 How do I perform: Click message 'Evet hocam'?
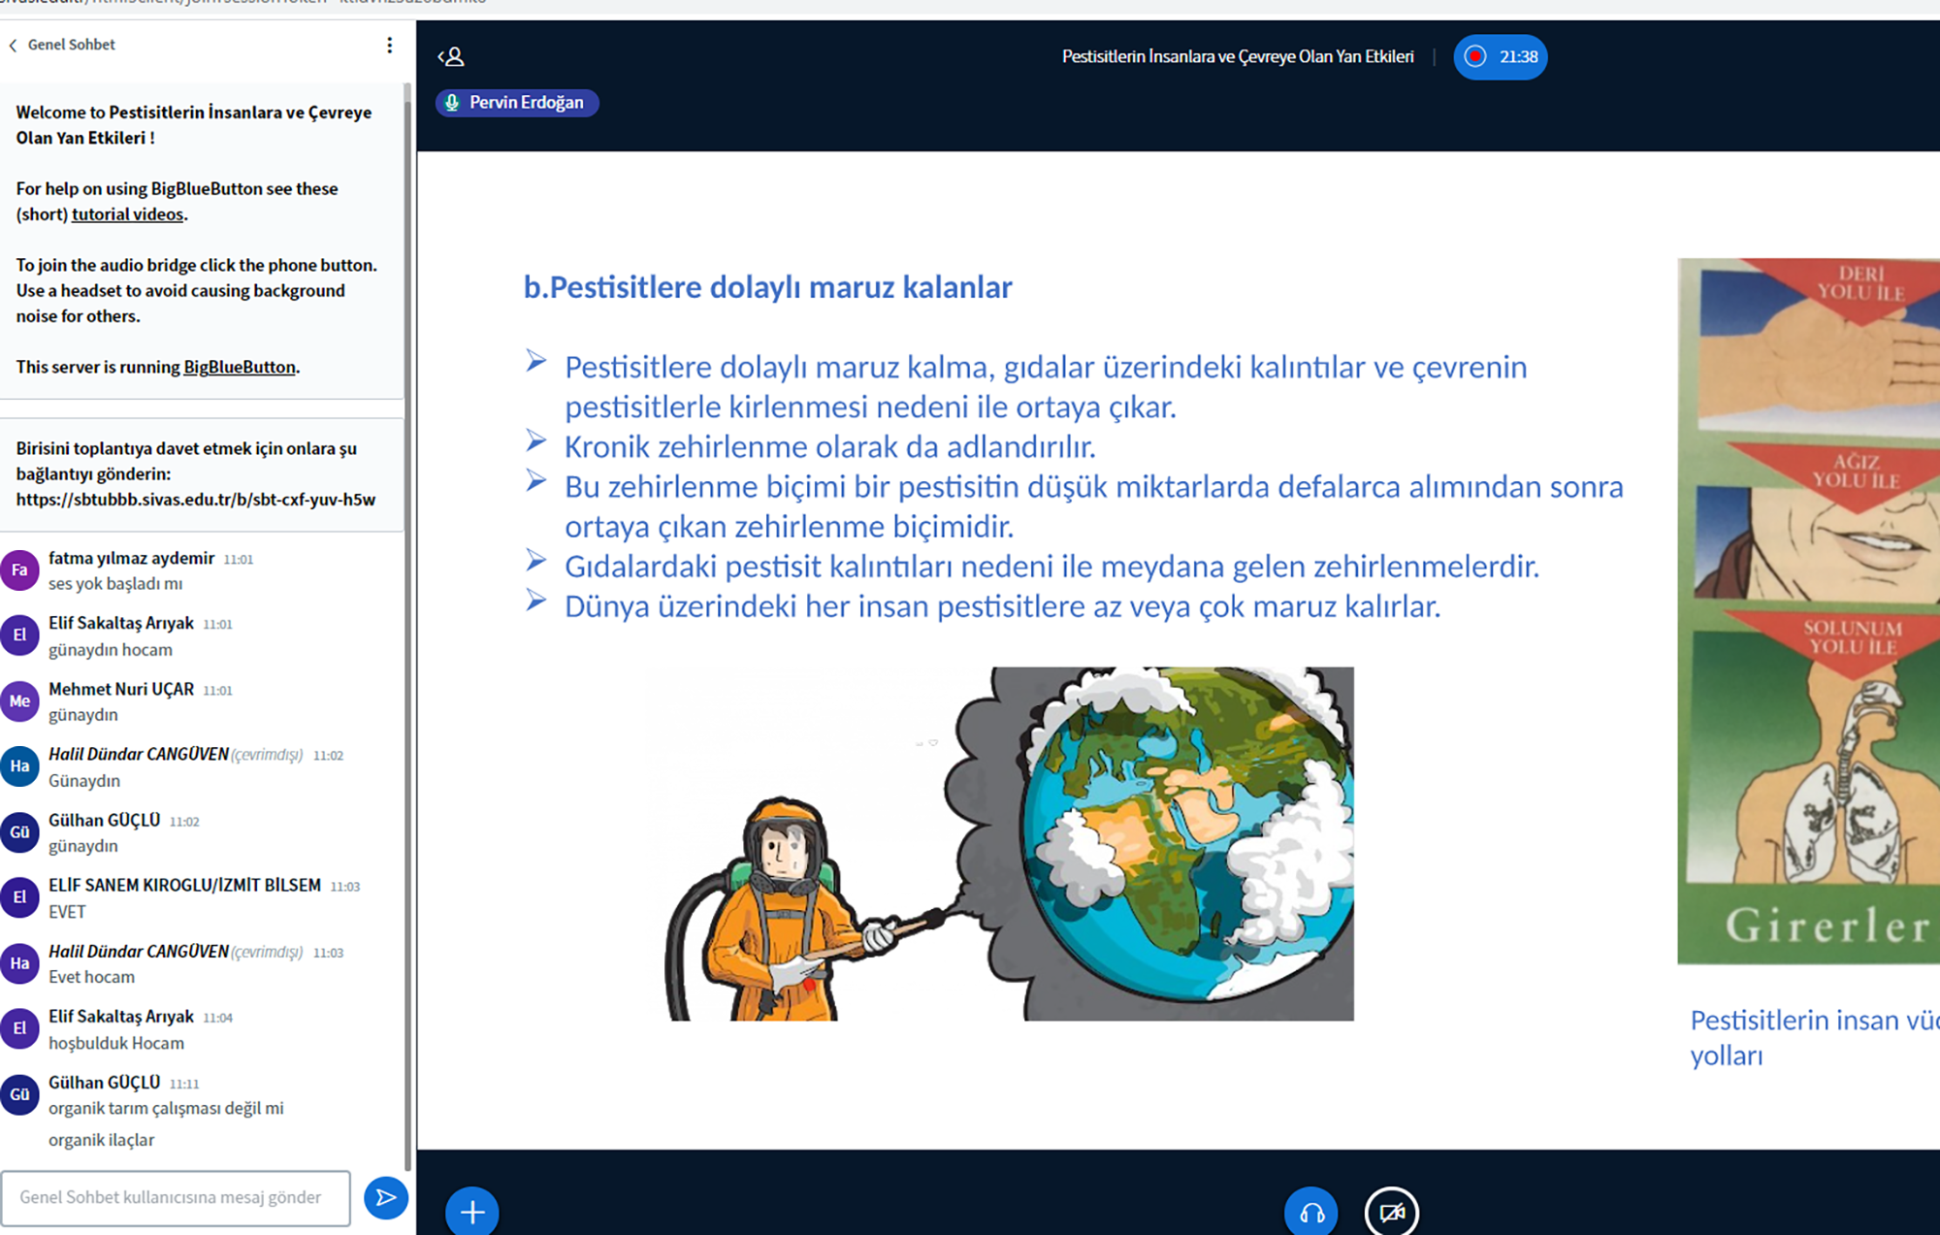tap(91, 977)
